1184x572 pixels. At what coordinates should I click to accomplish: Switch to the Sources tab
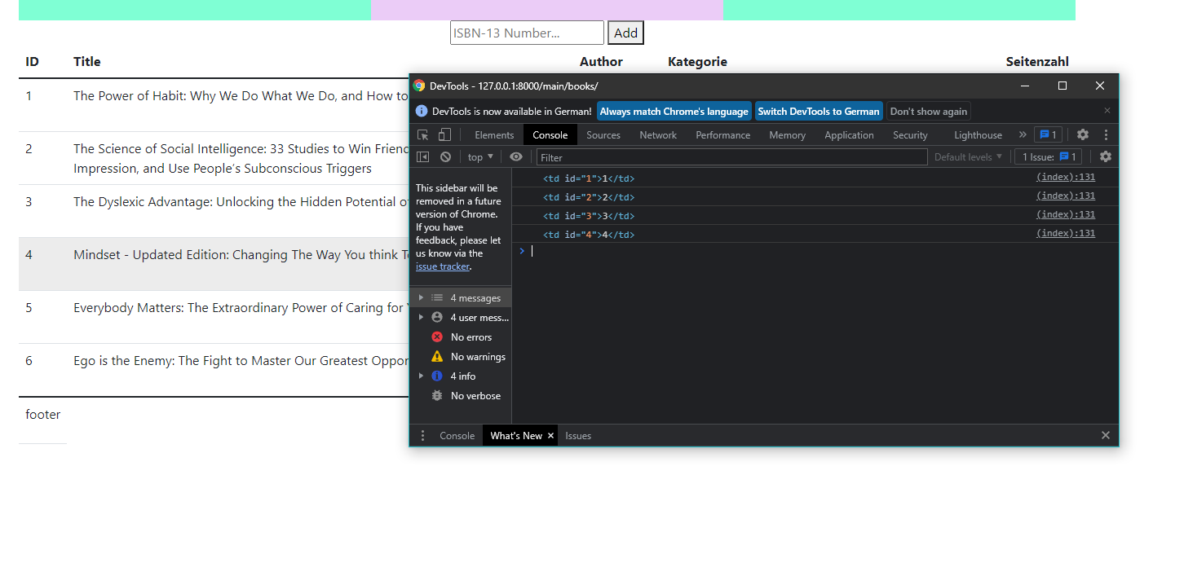(x=603, y=135)
